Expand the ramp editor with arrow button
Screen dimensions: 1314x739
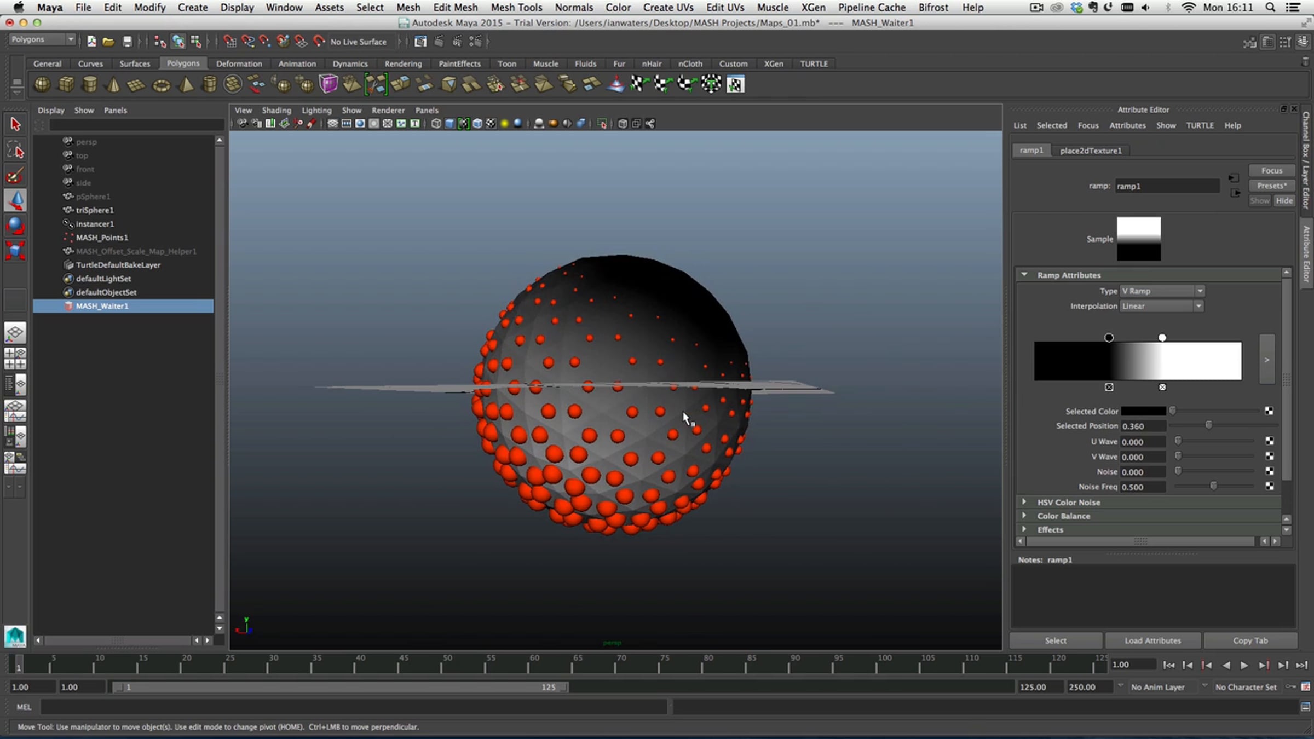(1266, 360)
